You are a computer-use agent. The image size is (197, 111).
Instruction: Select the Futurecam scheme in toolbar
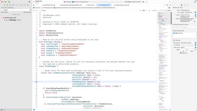(x=67, y=2)
